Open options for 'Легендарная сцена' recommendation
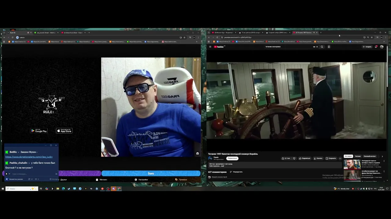The height and width of the screenshot is (219, 391). [x=384, y=161]
